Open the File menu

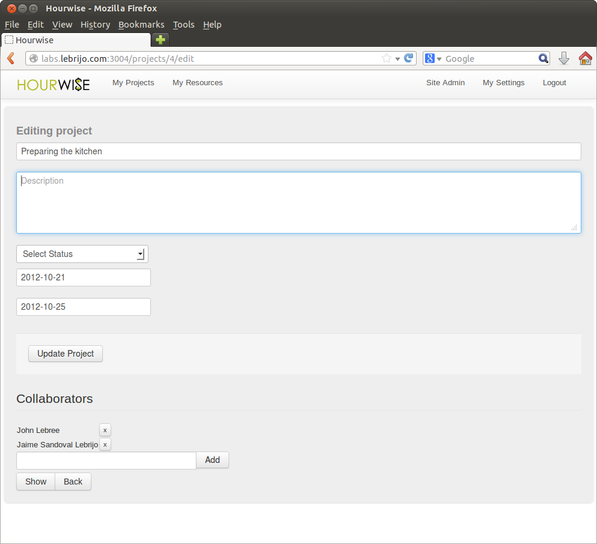pos(12,25)
